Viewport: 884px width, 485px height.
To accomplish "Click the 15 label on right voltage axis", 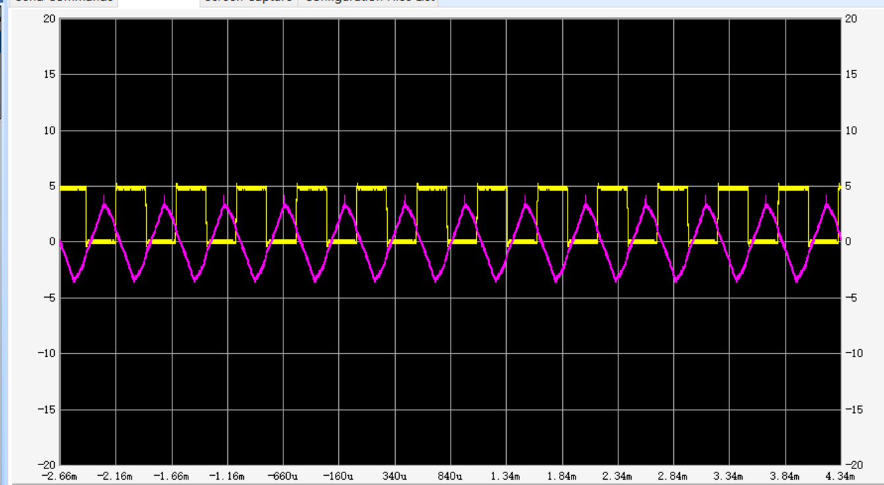I will point(851,75).
